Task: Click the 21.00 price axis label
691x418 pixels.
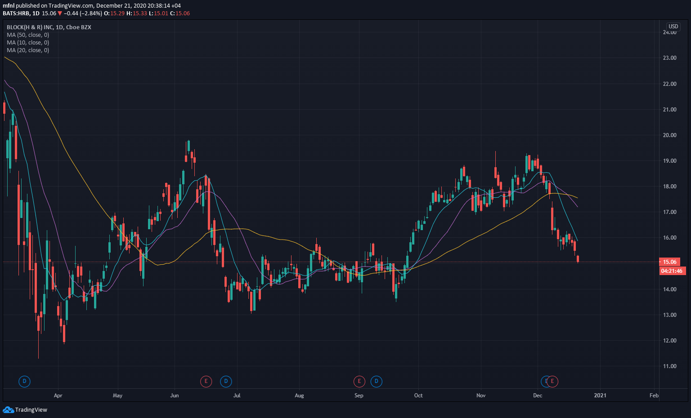Action: pos(670,110)
